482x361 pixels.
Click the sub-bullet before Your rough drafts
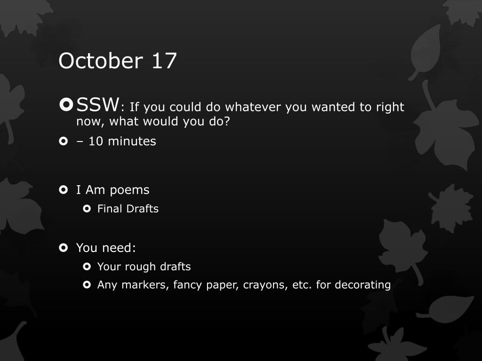pyautogui.click(x=87, y=267)
